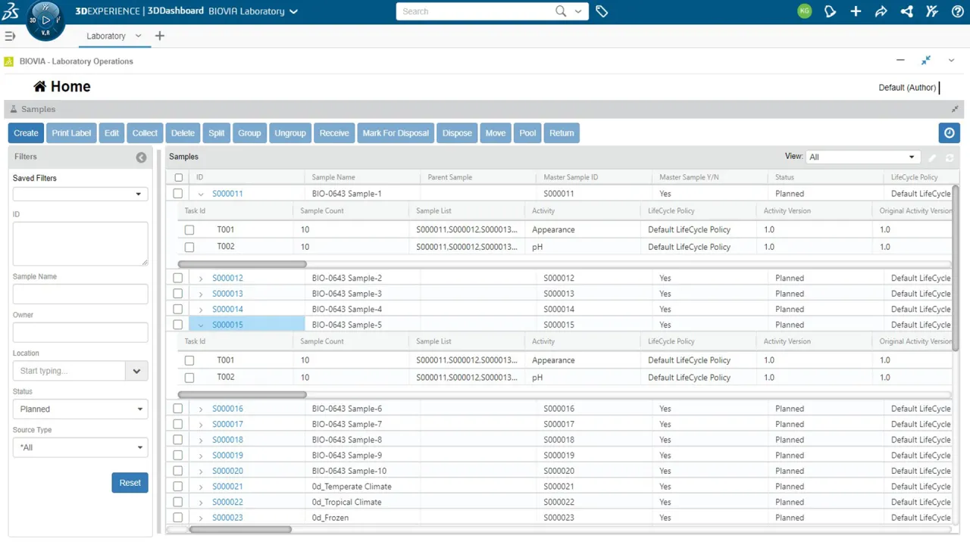Expand the S000016 sample row
The image size is (970, 545).
click(201, 409)
